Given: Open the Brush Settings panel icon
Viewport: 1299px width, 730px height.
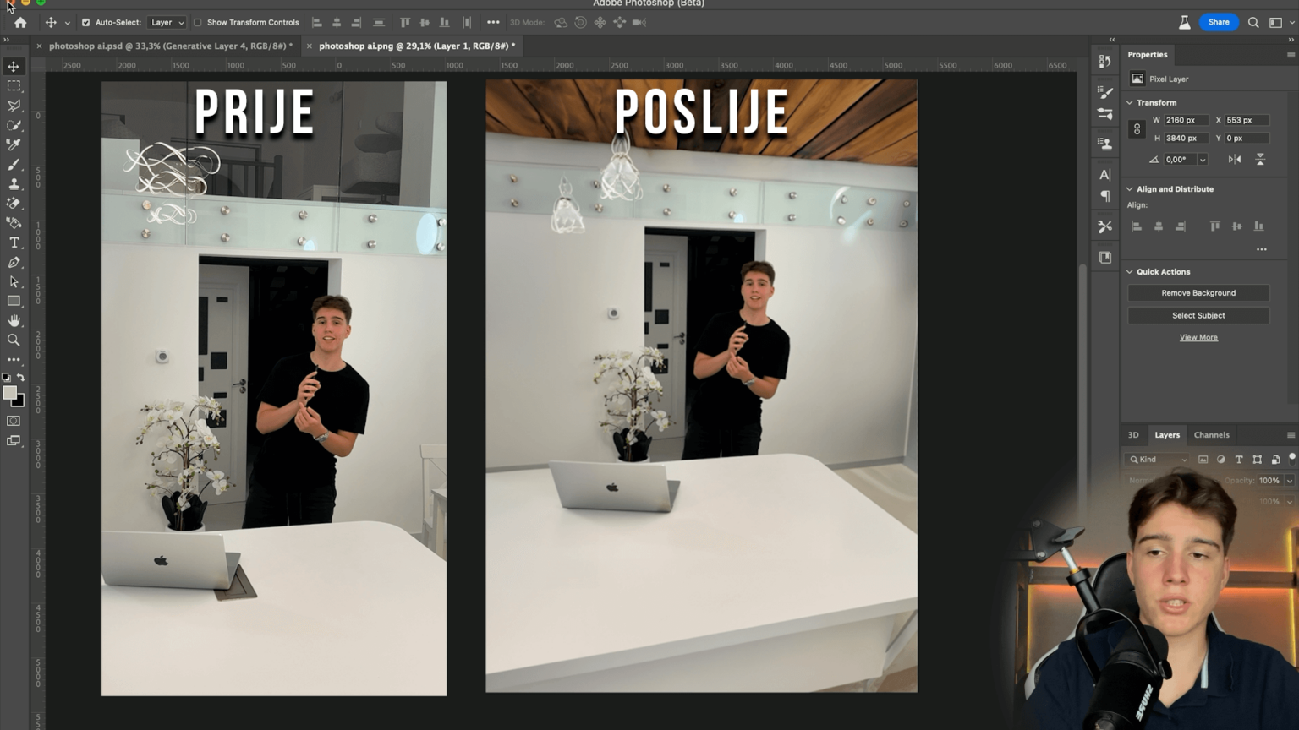Looking at the screenshot, I should pos(1104,91).
